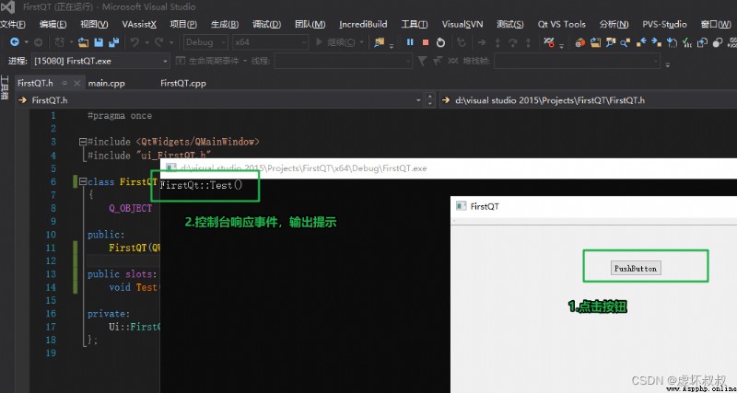Click the FirstQT.exe console title bar
737x393 pixels.
(x=449, y=168)
